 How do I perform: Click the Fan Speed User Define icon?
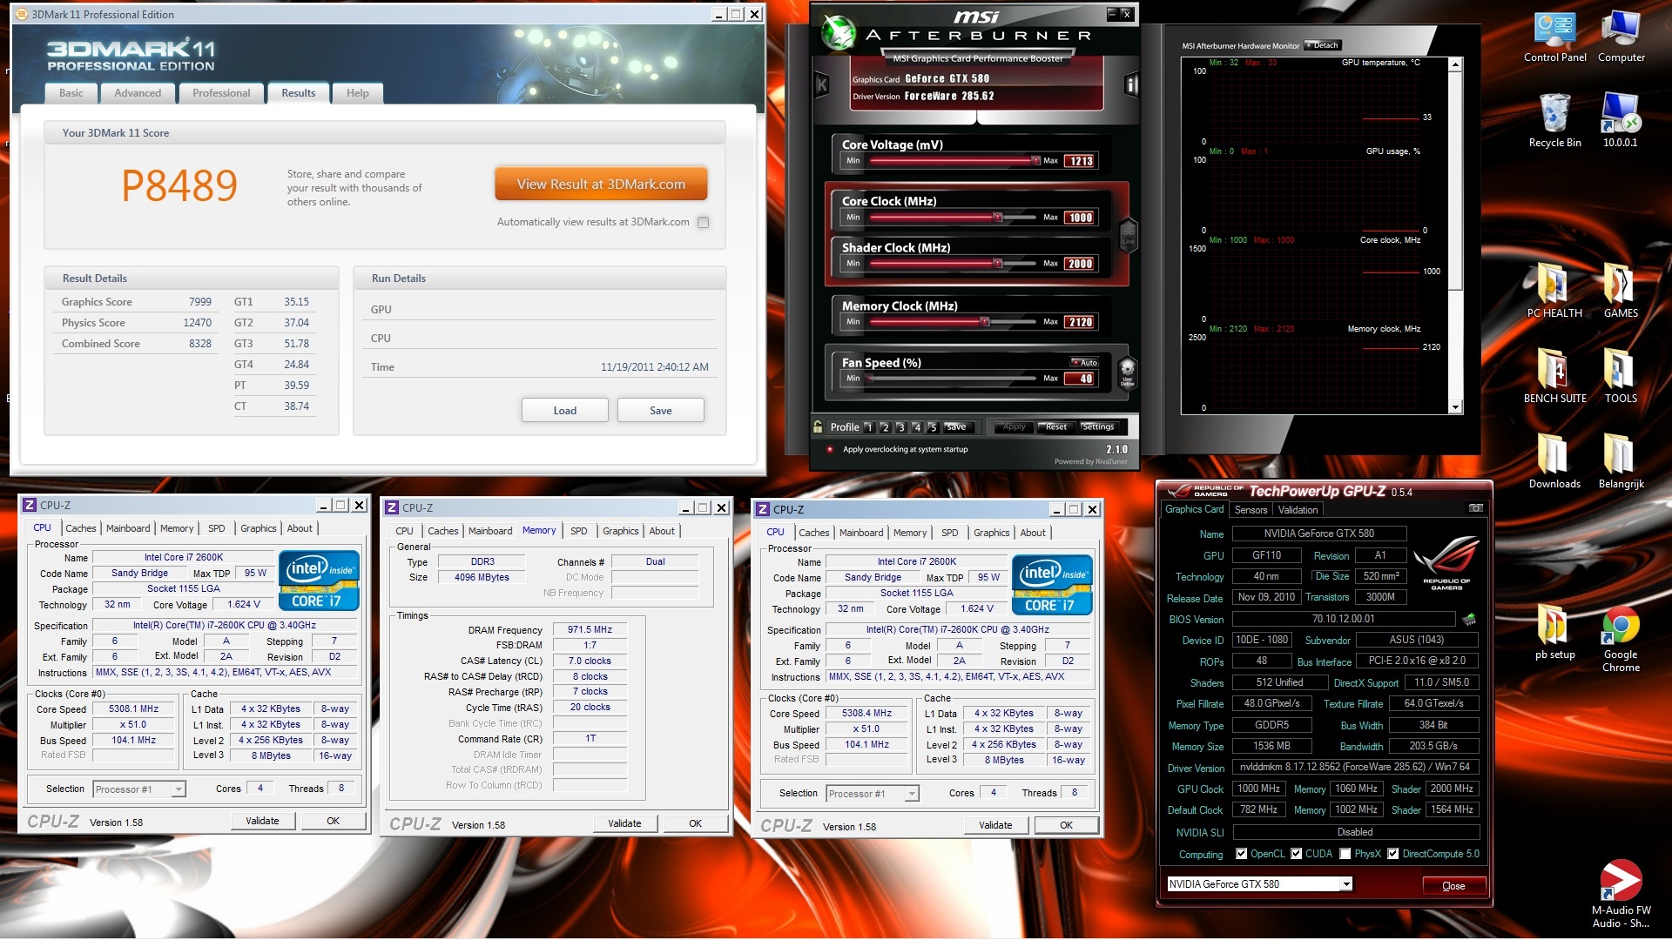1127,372
